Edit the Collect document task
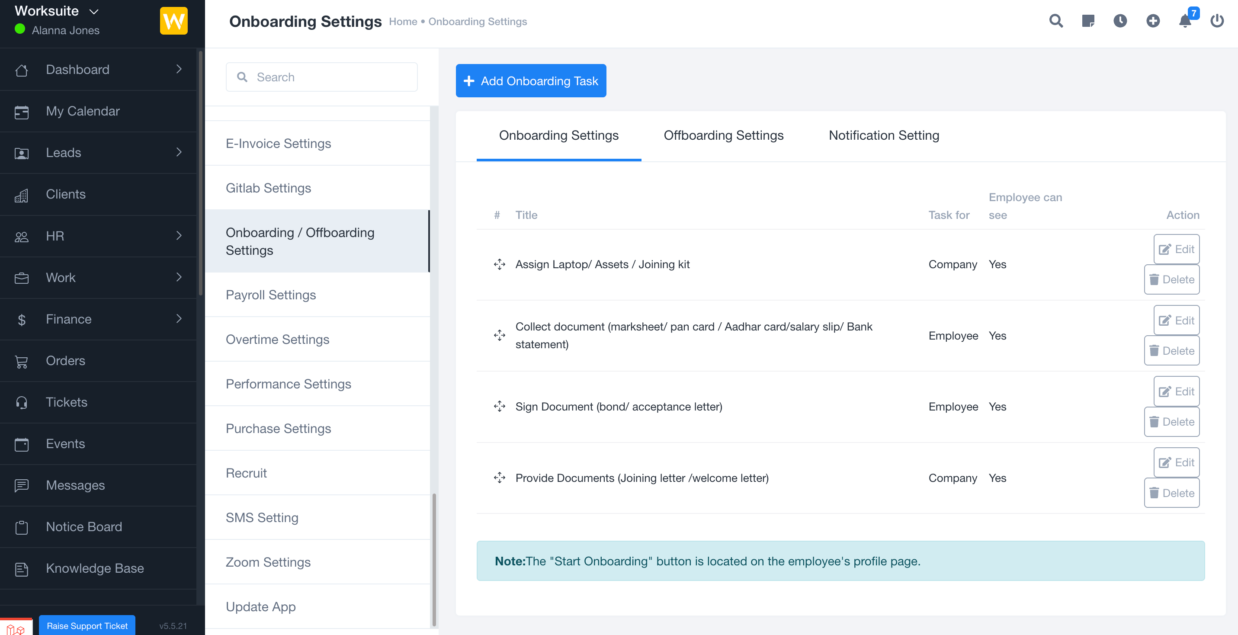The width and height of the screenshot is (1238, 635). (x=1176, y=320)
